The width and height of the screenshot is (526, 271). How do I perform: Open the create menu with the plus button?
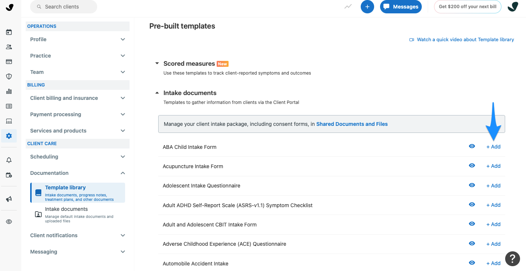click(x=367, y=7)
